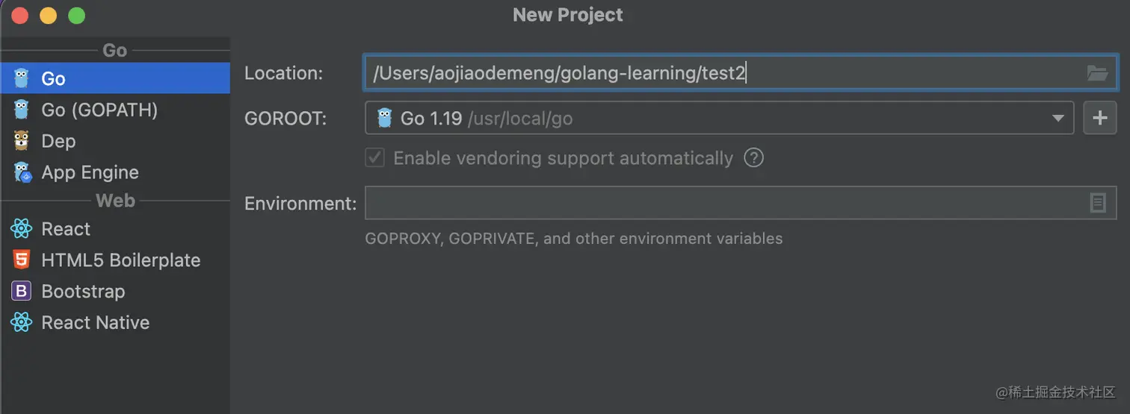Screen dimensions: 1130x414
Task: Click the Bootstrap B icon
Action: coord(21,292)
